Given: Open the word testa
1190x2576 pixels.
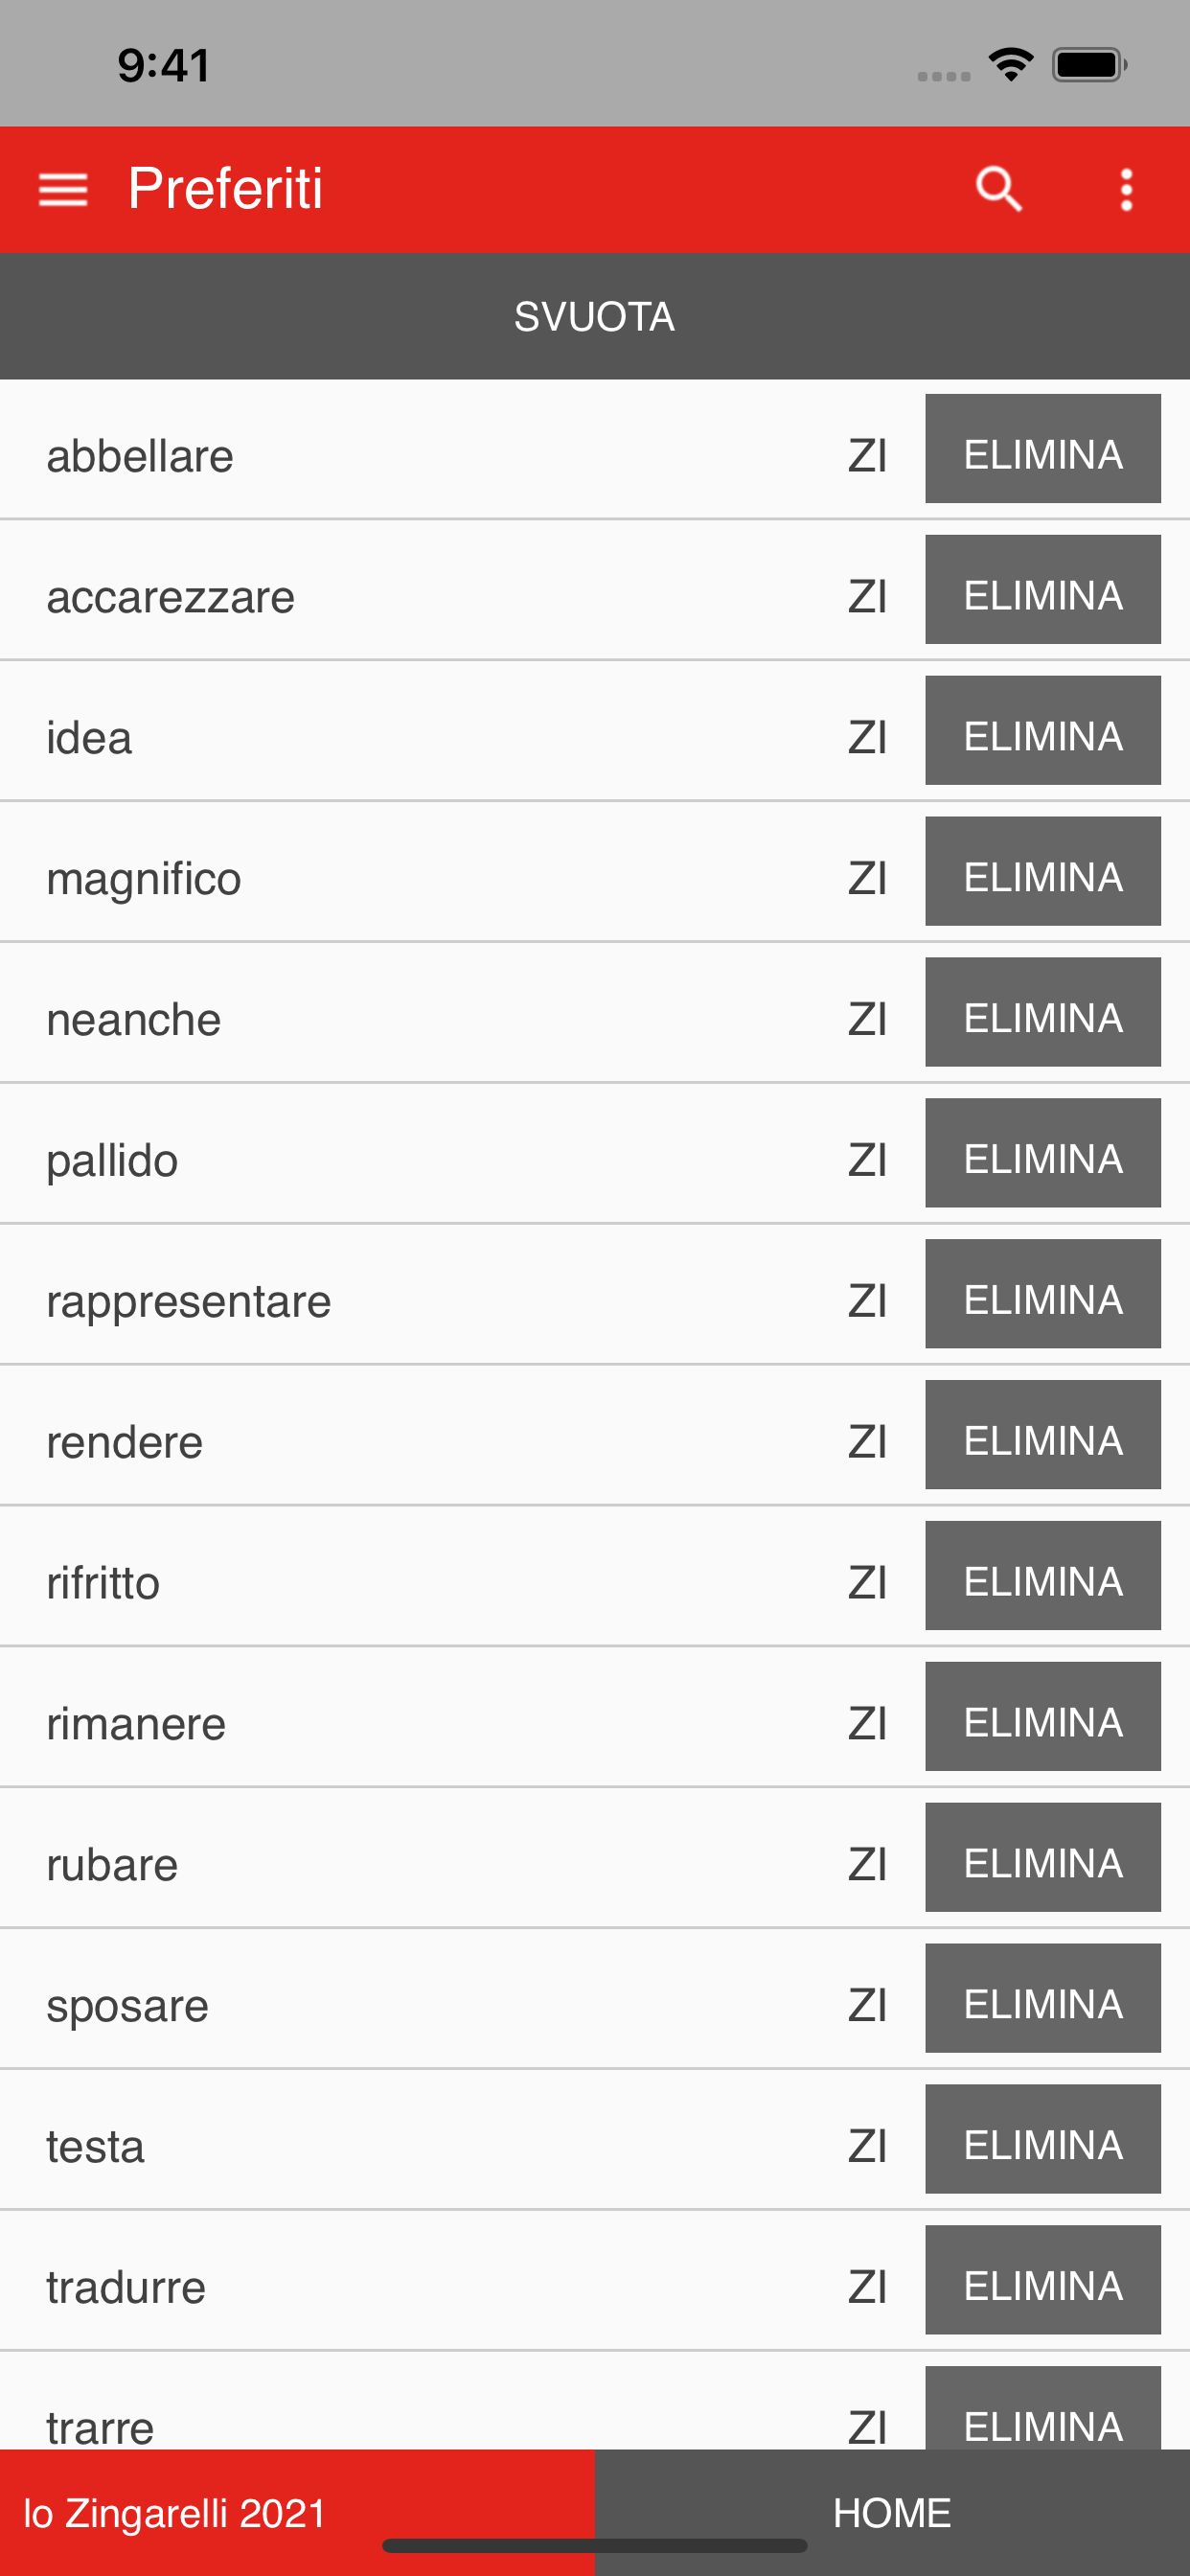Looking at the screenshot, I should click(x=96, y=2147).
